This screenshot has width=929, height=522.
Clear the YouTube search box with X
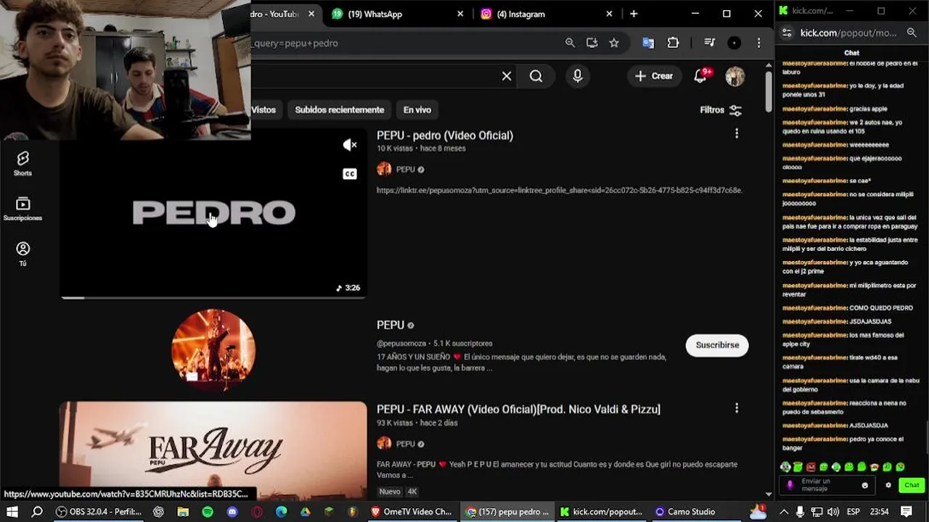(507, 76)
